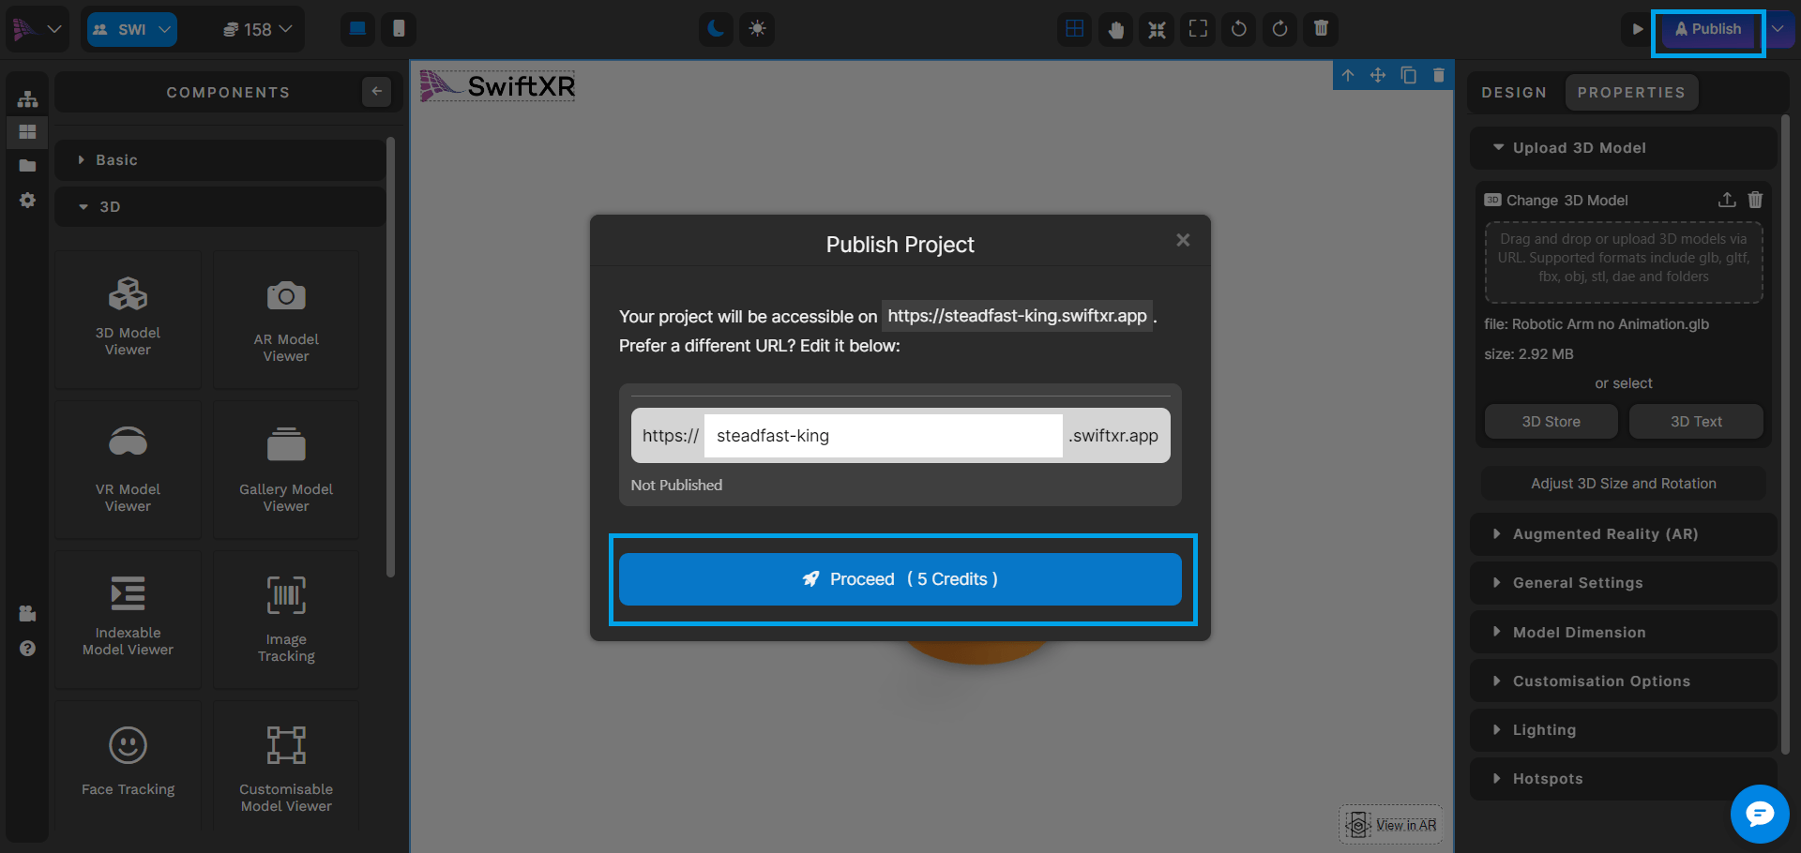Image resolution: width=1801 pixels, height=853 pixels.
Task: Open the 3D Store option
Action: [x=1551, y=422]
